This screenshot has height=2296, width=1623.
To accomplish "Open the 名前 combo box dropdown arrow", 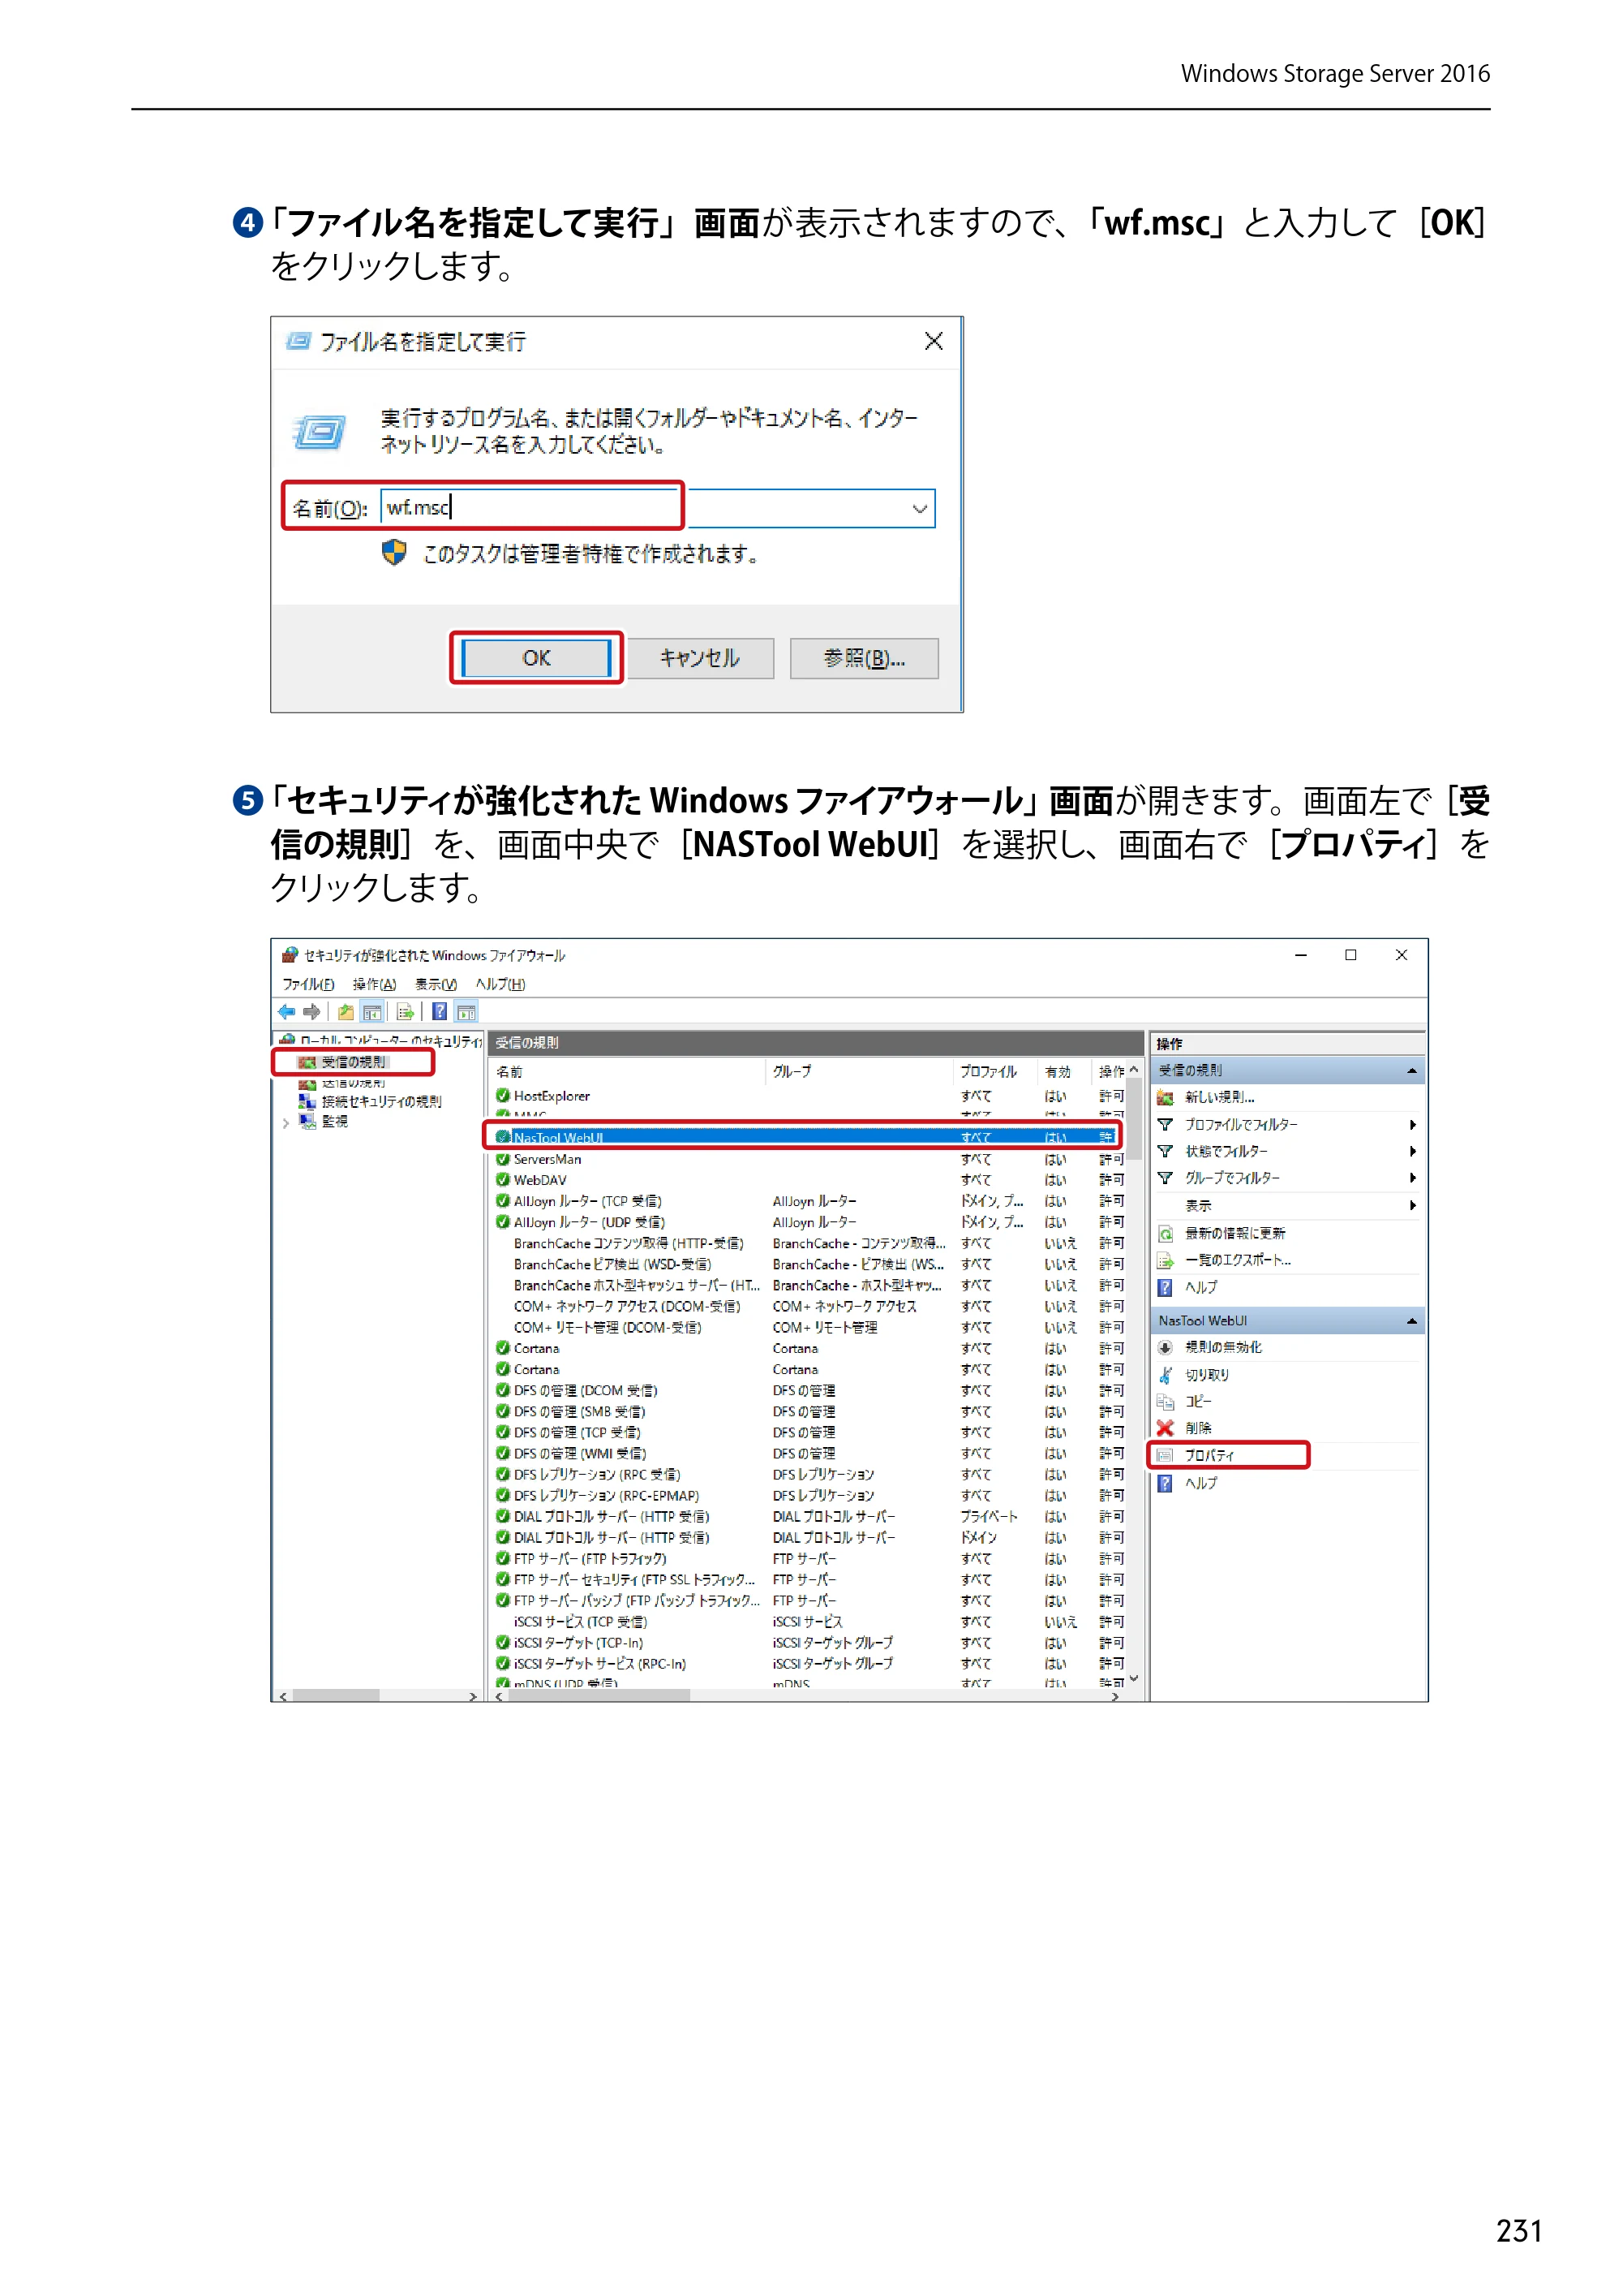I will coord(920,508).
